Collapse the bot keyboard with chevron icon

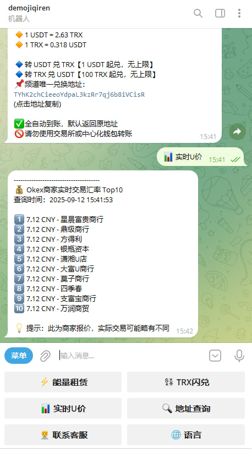tap(215, 356)
